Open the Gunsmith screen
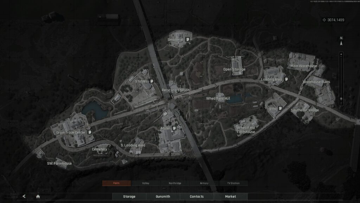360x203 pixels. click(163, 196)
